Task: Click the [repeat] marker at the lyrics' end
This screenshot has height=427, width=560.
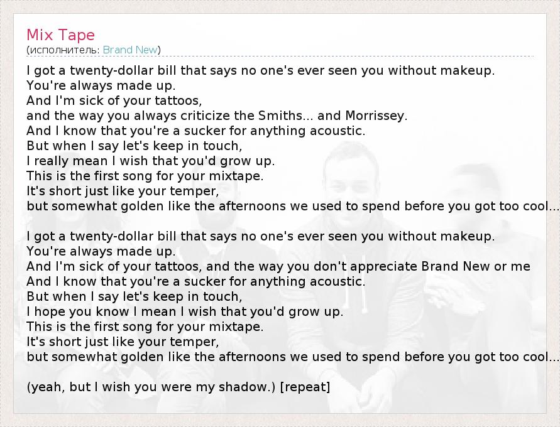Action: (305, 387)
